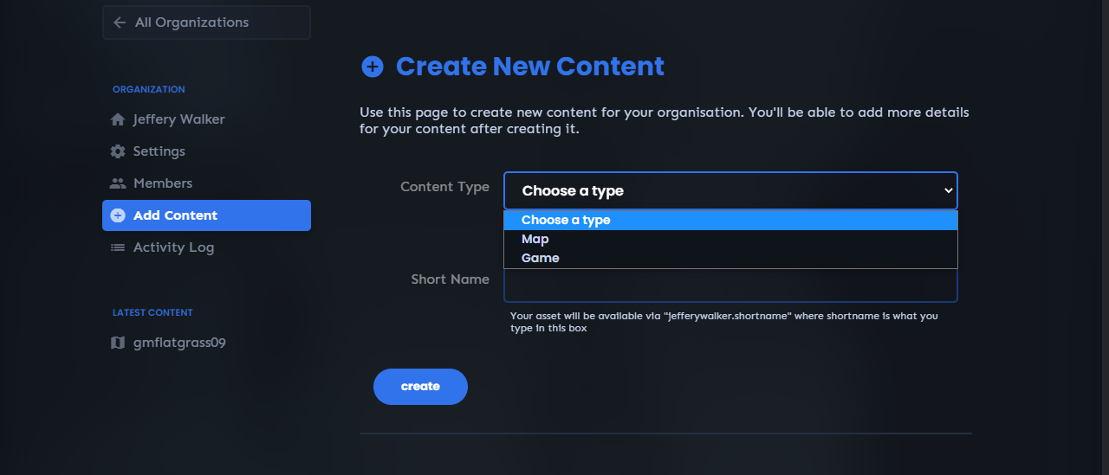The width and height of the screenshot is (1109, 475).
Task: Go to the Activity Log section
Action: coord(173,247)
